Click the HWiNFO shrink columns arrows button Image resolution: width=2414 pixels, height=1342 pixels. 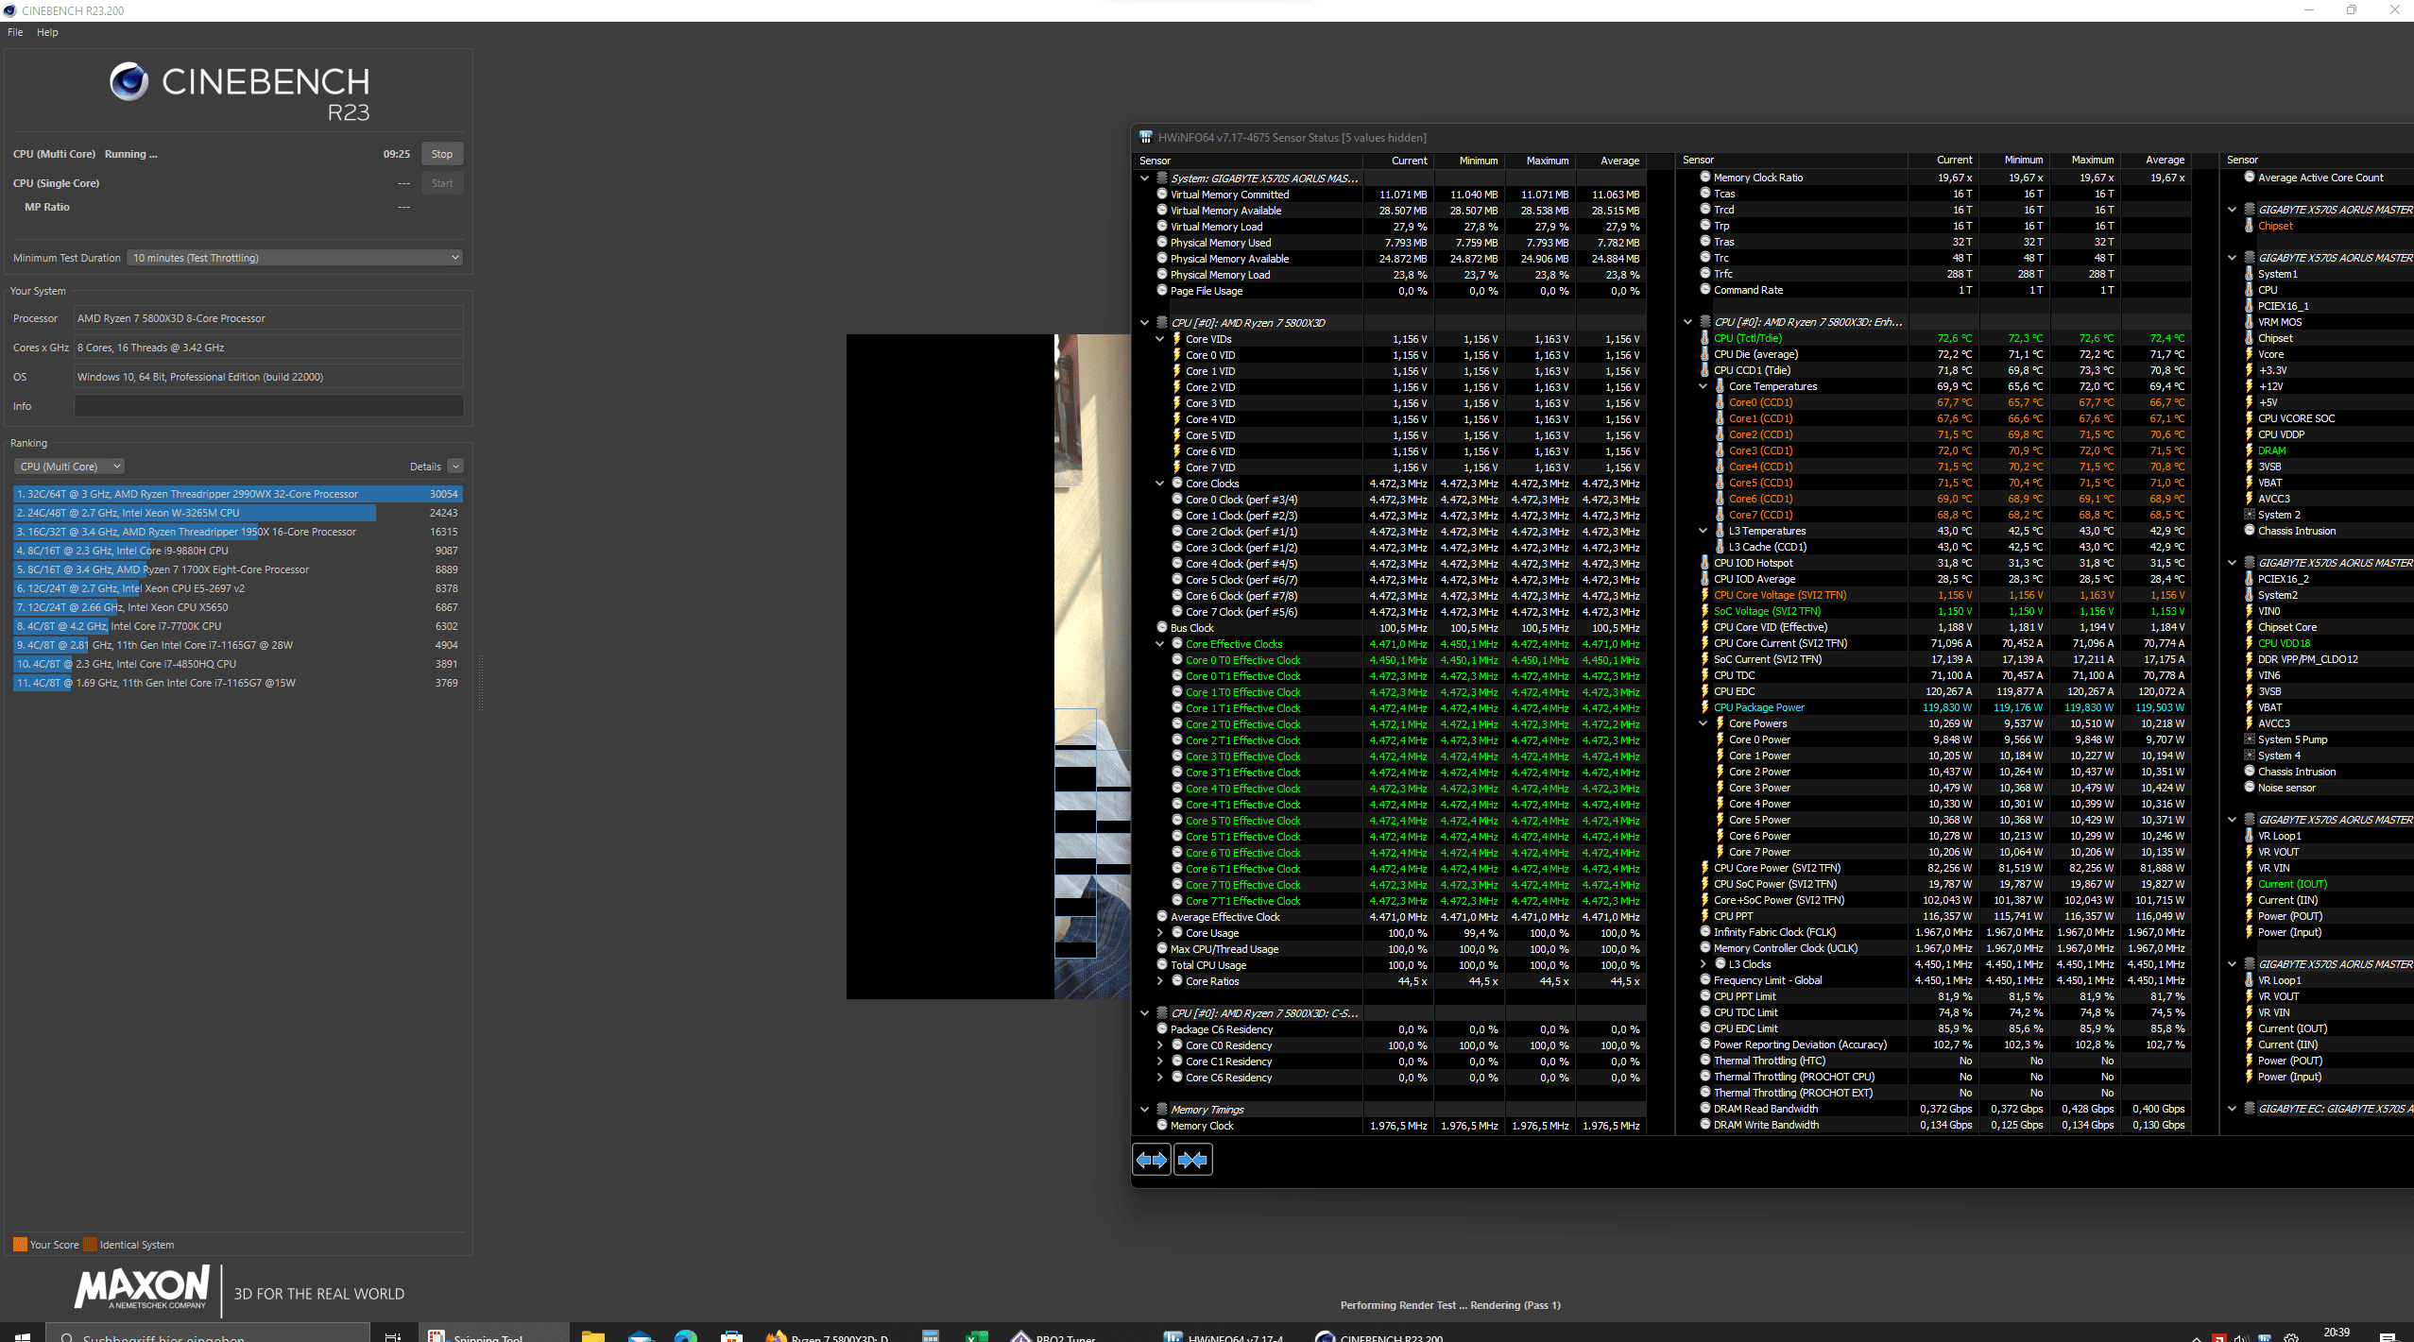point(1192,1160)
